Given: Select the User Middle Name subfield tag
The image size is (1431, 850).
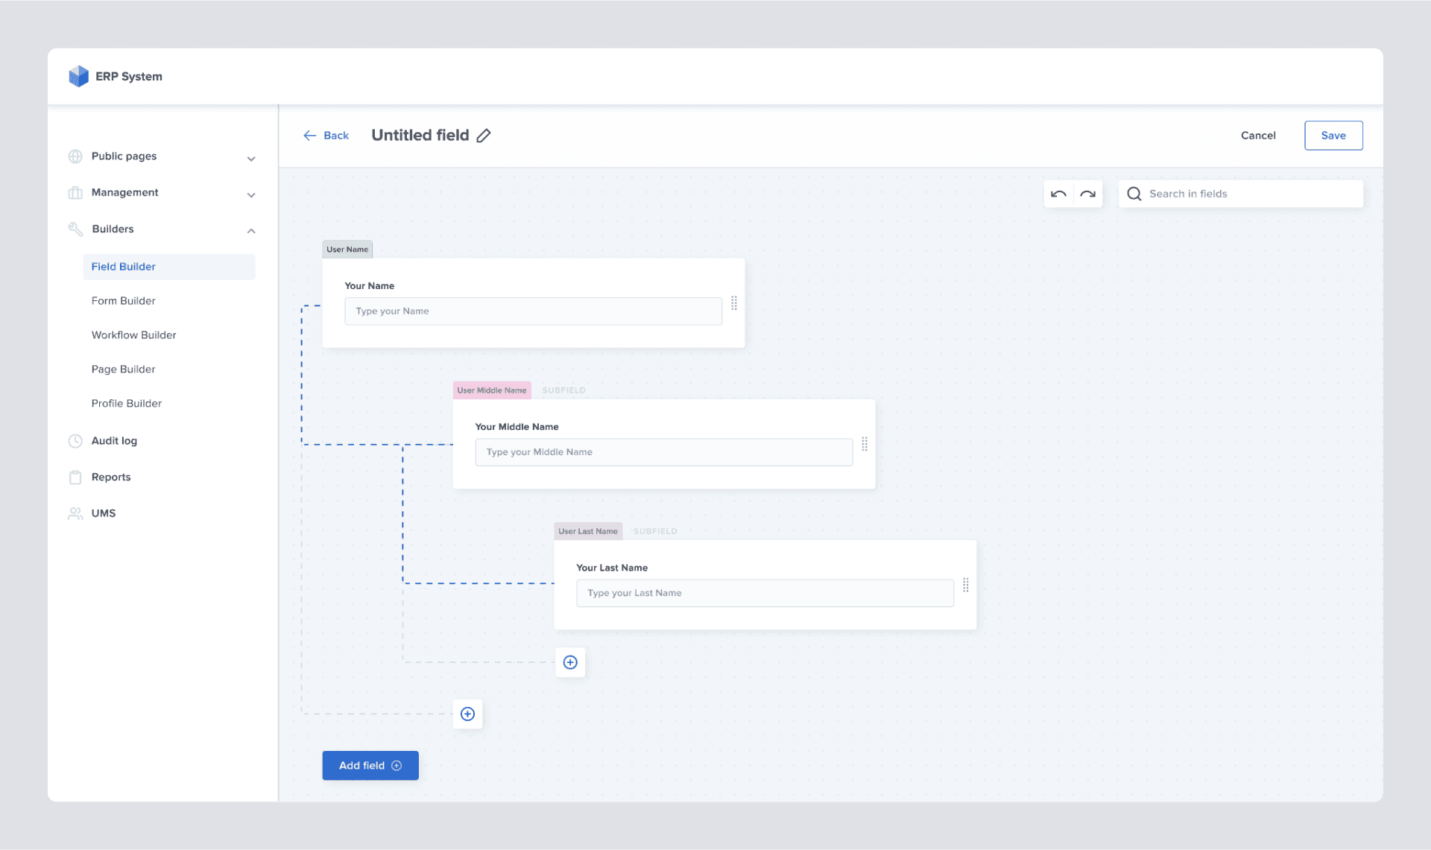Looking at the screenshot, I should (491, 390).
